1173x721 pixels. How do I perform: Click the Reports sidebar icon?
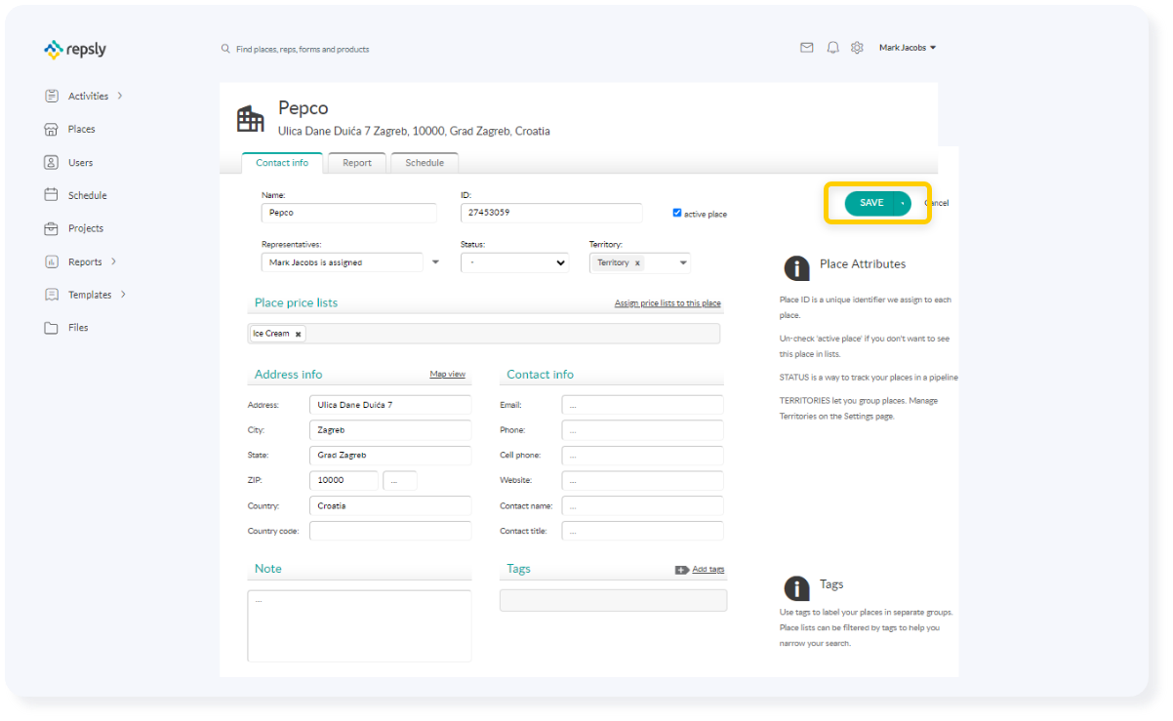click(52, 261)
